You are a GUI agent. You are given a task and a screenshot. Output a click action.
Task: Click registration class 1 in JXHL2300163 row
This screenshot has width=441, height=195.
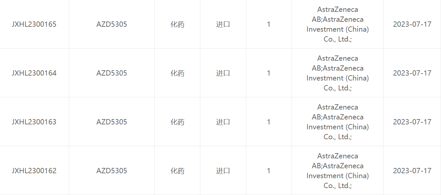(269, 122)
